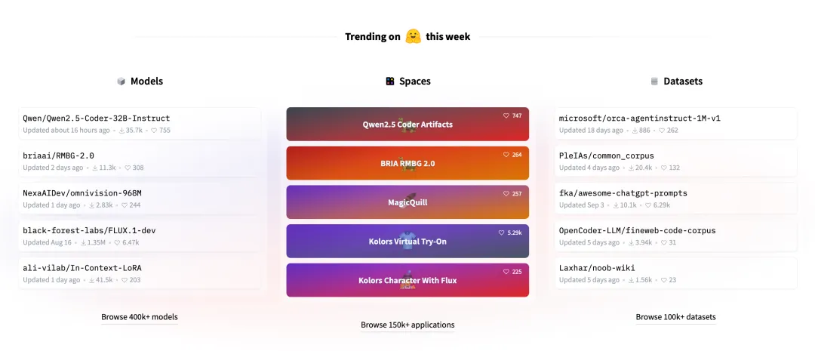Click download icon for briaai/RMBG-2.0
Screen dimensions: 815x351
point(94,168)
